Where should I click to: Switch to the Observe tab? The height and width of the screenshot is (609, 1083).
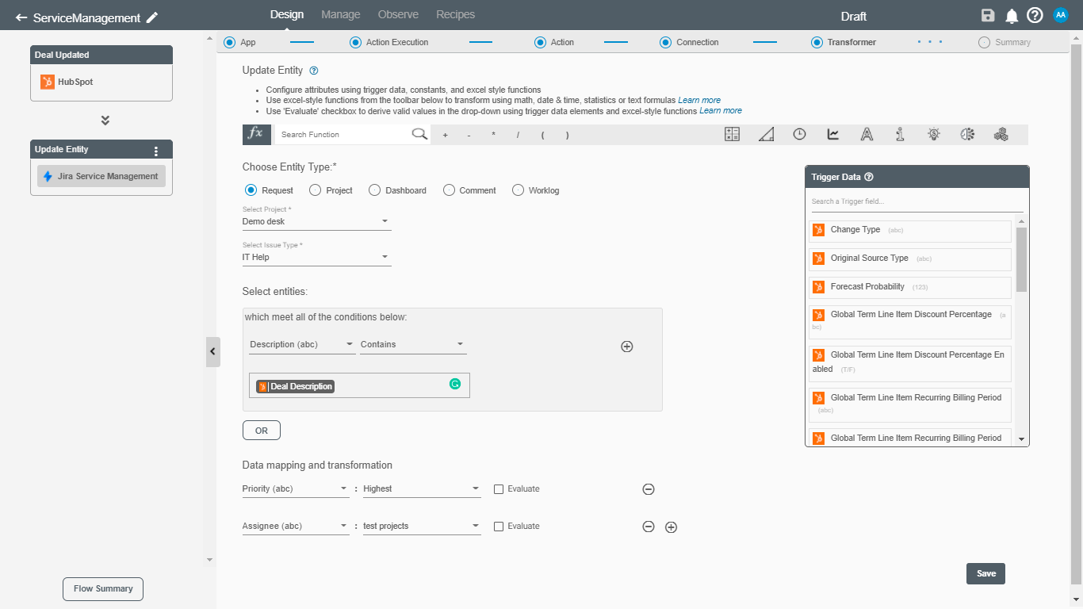coord(398,14)
